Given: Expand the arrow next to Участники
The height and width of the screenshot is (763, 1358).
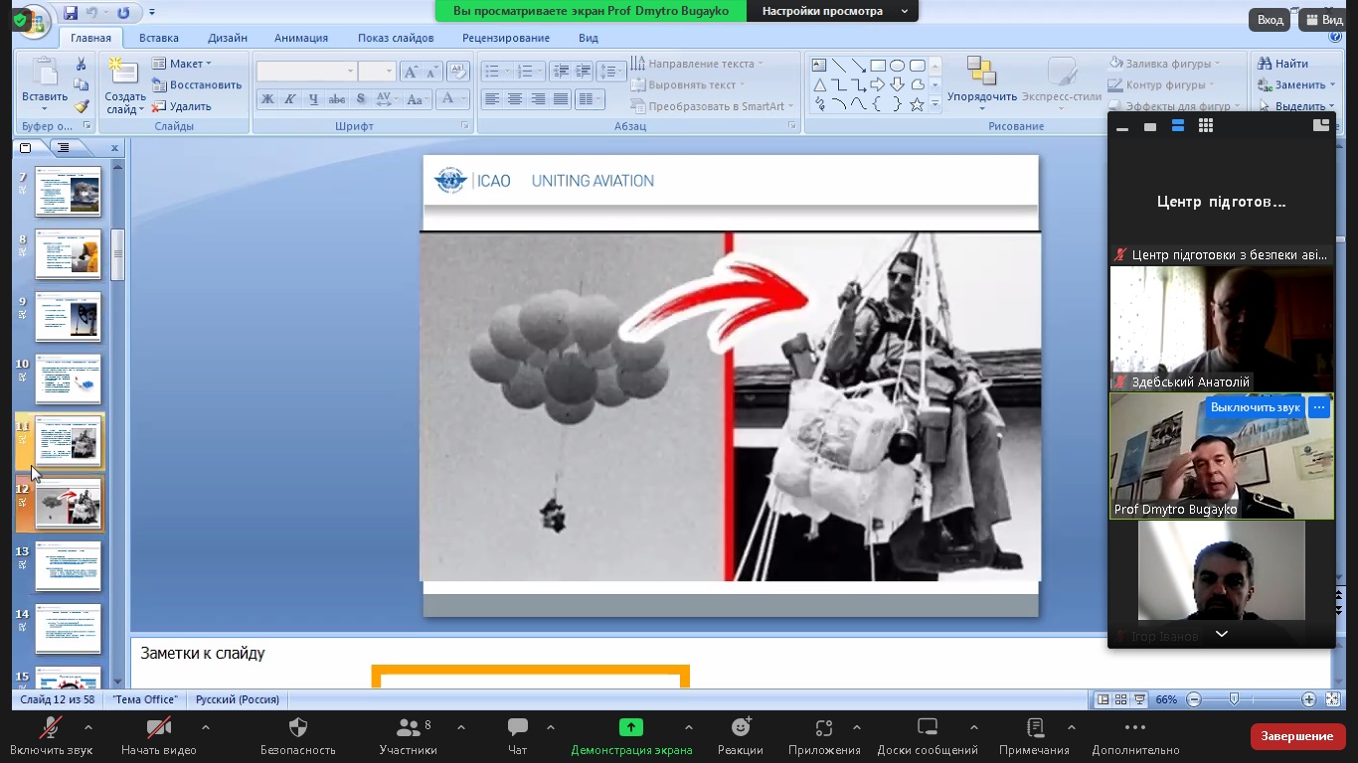Looking at the screenshot, I should 461,727.
